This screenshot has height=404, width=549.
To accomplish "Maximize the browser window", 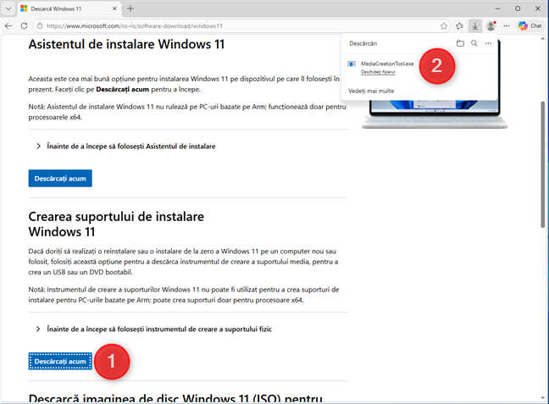I will click(x=518, y=8).
